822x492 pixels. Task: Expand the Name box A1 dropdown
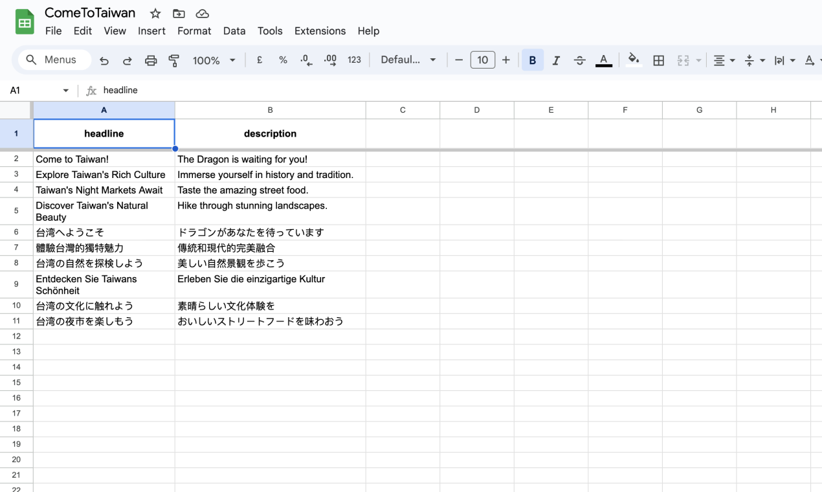[x=65, y=91]
